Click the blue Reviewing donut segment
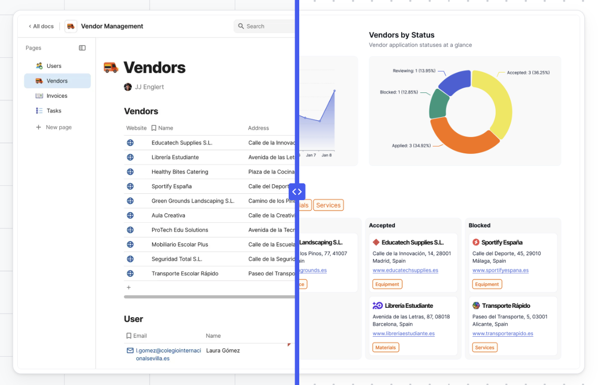 [x=456, y=82]
